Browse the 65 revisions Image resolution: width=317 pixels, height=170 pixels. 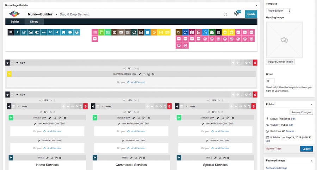(x=290, y=131)
